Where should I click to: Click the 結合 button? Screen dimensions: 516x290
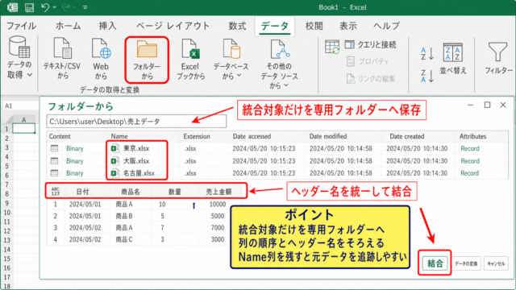435,263
